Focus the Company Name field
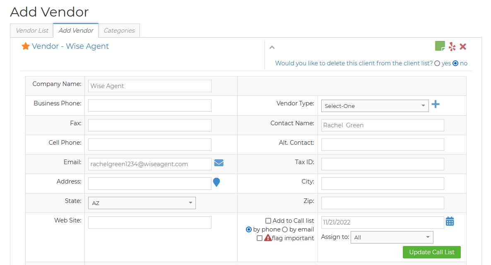Viewport: 491px width, 265px height. [x=150, y=86]
